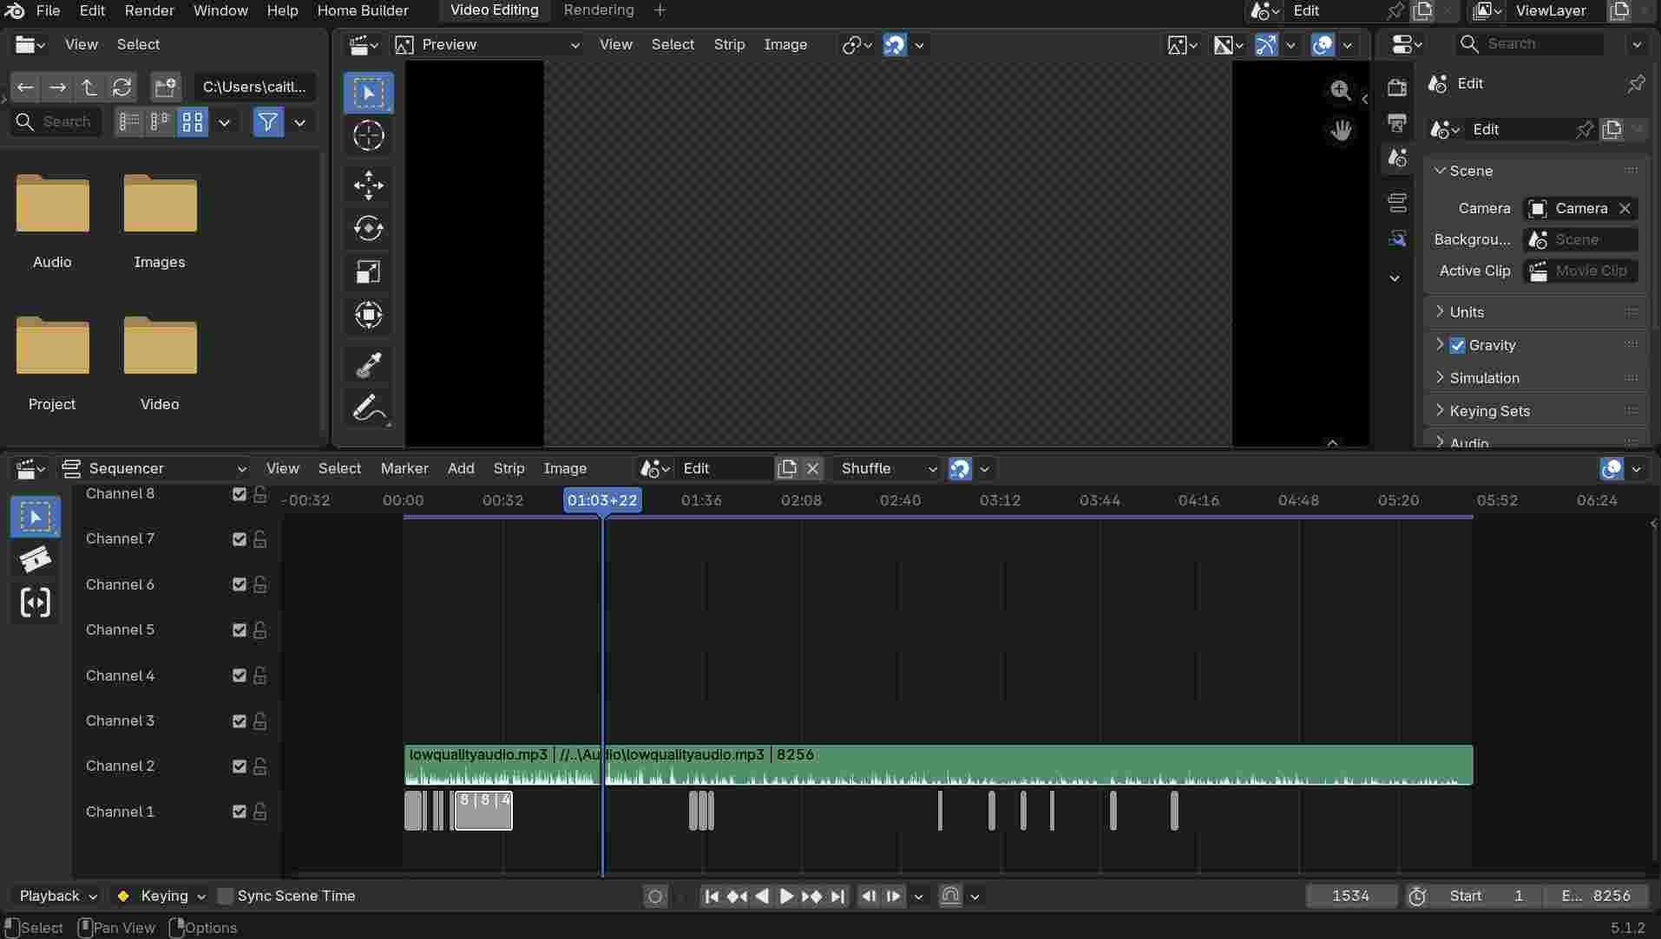Open the Playback dropdown menu
1661x939 pixels.
57,896
